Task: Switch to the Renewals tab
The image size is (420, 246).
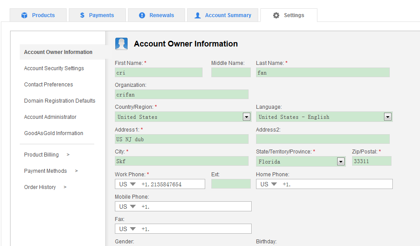Action: [x=157, y=15]
